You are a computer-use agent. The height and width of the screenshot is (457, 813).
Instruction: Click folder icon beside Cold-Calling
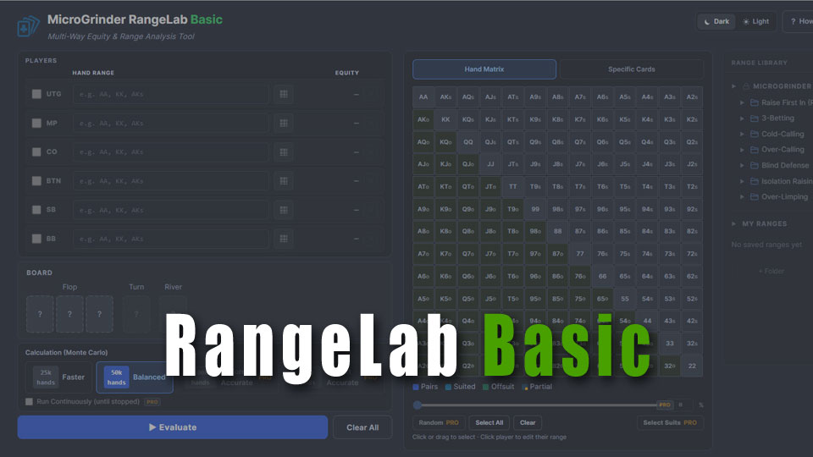click(x=755, y=135)
